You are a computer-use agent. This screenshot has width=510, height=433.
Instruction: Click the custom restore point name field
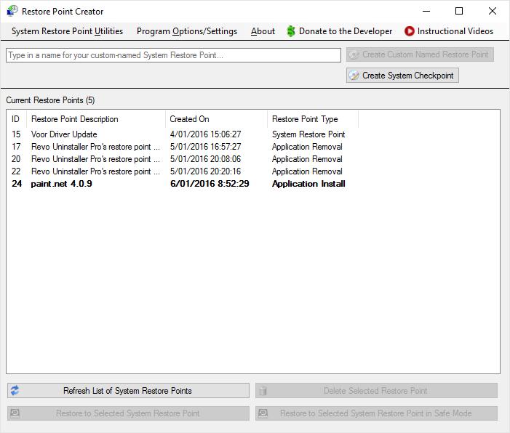pyautogui.click(x=173, y=55)
